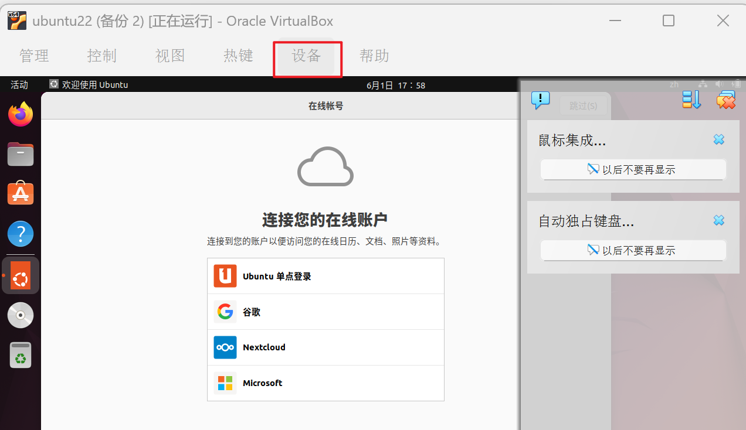Click the notification list arrow icon
The height and width of the screenshot is (430, 746).
coord(691,100)
